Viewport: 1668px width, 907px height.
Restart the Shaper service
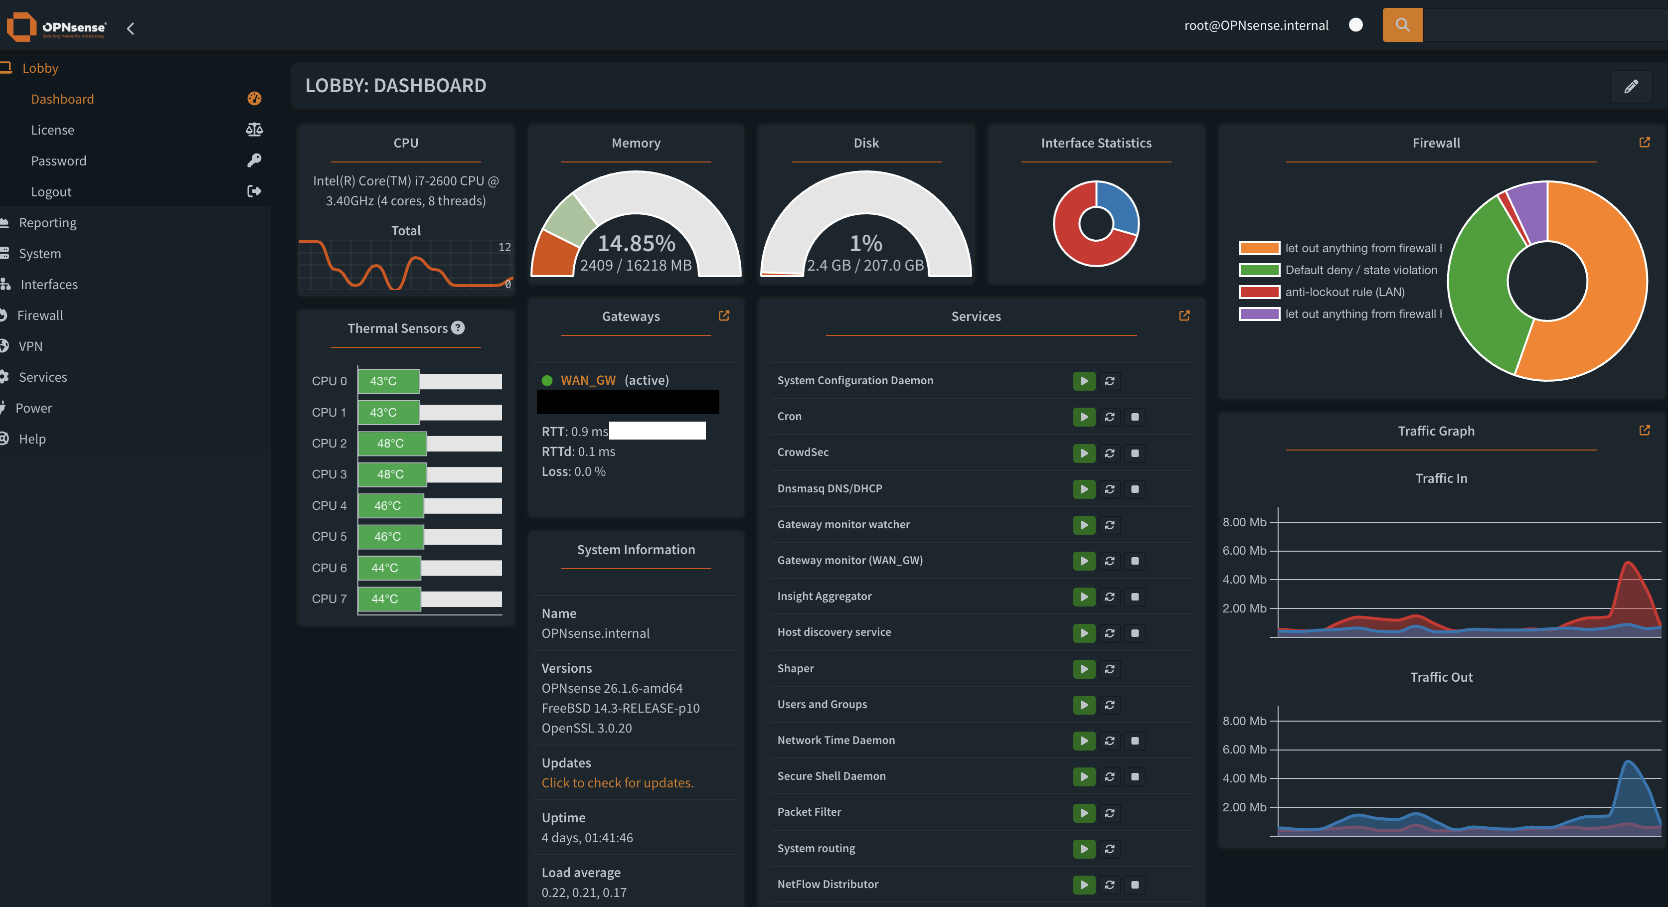1109,669
